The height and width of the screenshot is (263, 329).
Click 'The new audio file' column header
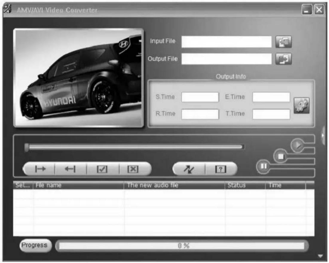[175, 185]
